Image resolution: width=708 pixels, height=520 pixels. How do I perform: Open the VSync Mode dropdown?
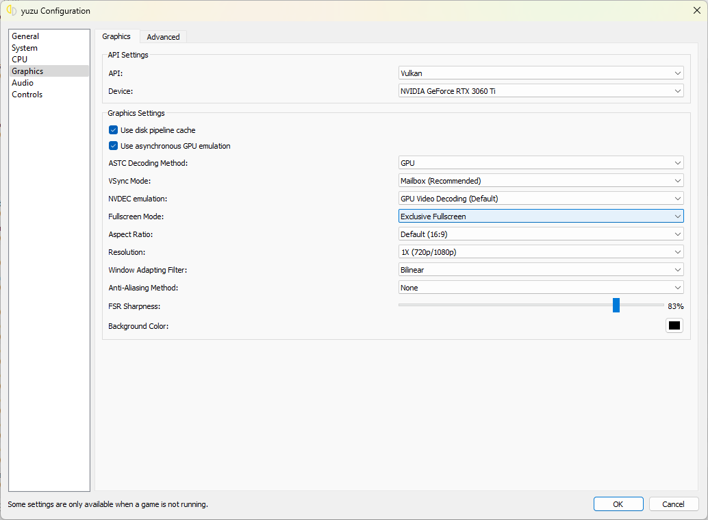[x=540, y=181]
